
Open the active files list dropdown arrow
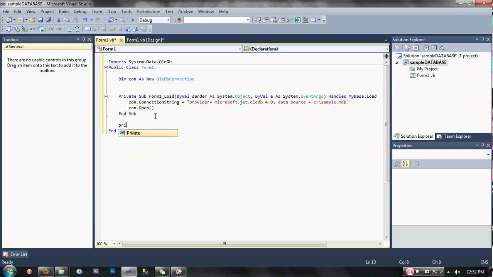click(x=386, y=40)
